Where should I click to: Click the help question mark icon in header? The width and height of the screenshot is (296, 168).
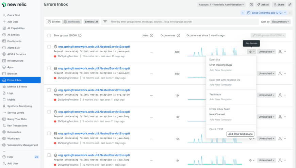pos(251,5)
